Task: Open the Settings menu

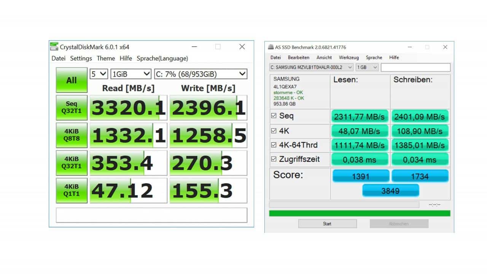Action: [x=81, y=58]
